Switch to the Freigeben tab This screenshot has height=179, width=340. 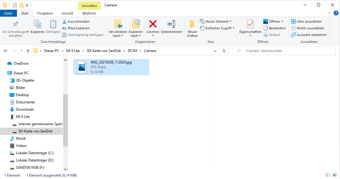[45, 13]
